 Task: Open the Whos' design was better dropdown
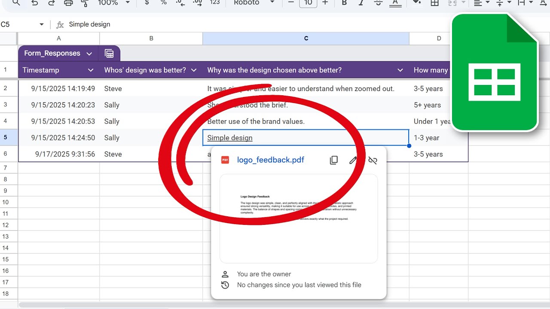194,70
